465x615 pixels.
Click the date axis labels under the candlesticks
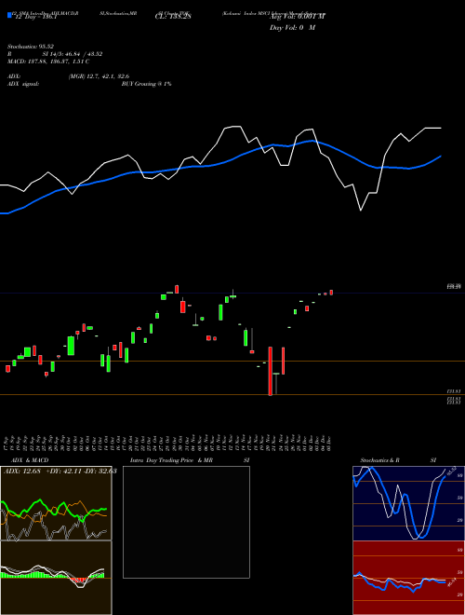point(168,443)
